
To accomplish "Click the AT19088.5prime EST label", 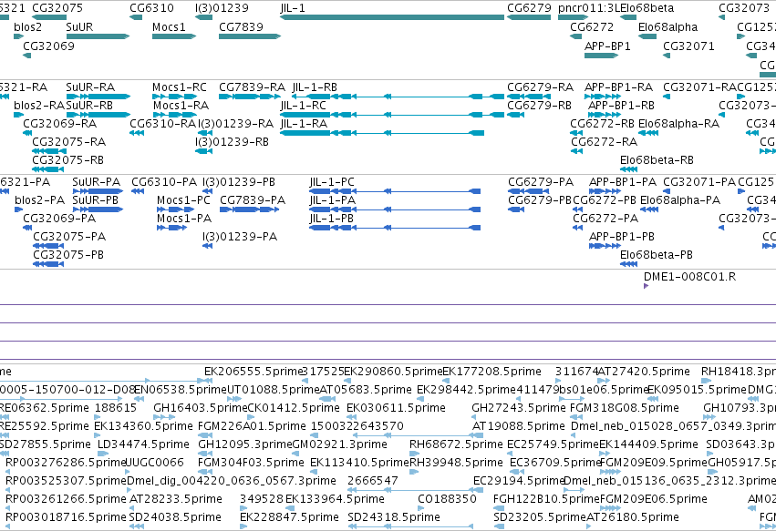I will pyautogui.click(x=519, y=426).
